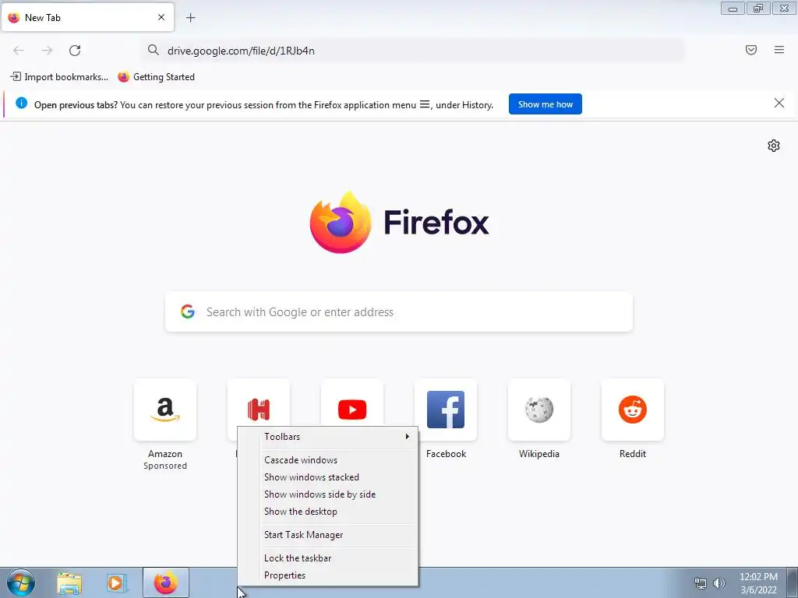Close the New Tab tab
798x598 pixels.
tap(161, 17)
